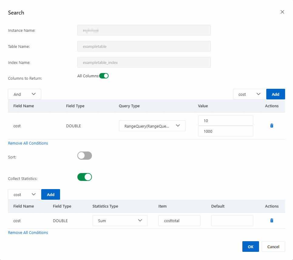Open the Sum statistics type dropdown

(120, 221)
